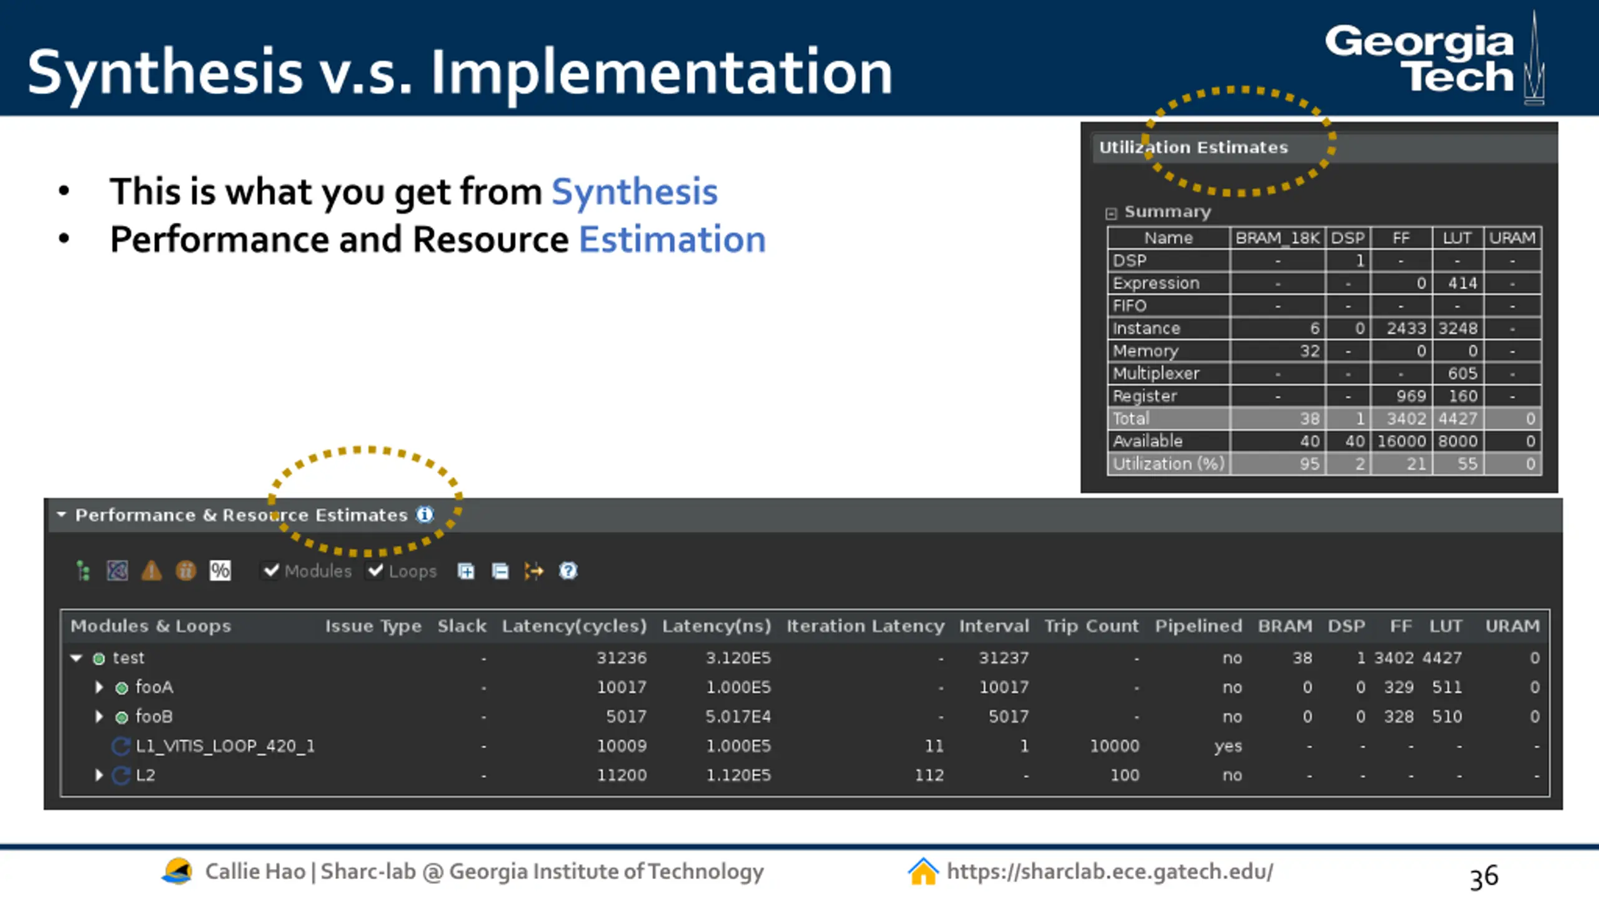Screen dimensions: 1599x899
Task: Click the Instance row label
Action: click(x=1147, y=328)
